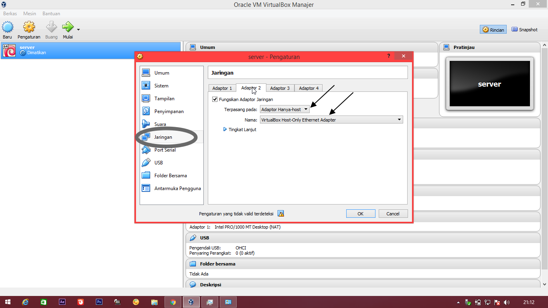Click the server preview thumbnail in Pratinjau
Image resolution: width=548 pixels, height=308 pixels.
pyautogui.click(x=490, y=84)
